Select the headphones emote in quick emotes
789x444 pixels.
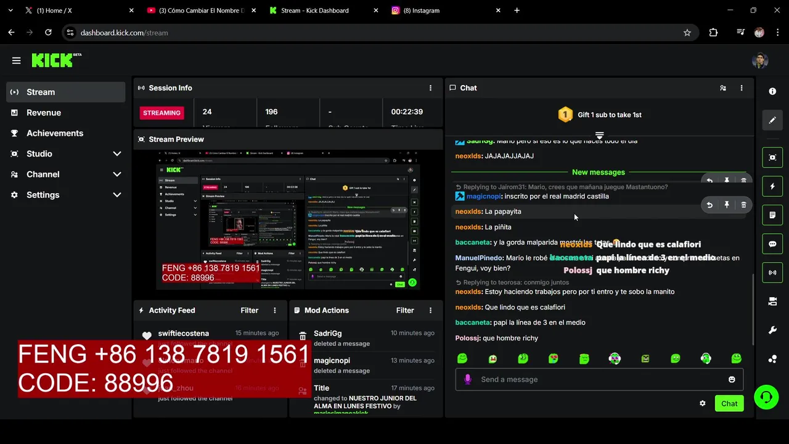click(706, 358)
